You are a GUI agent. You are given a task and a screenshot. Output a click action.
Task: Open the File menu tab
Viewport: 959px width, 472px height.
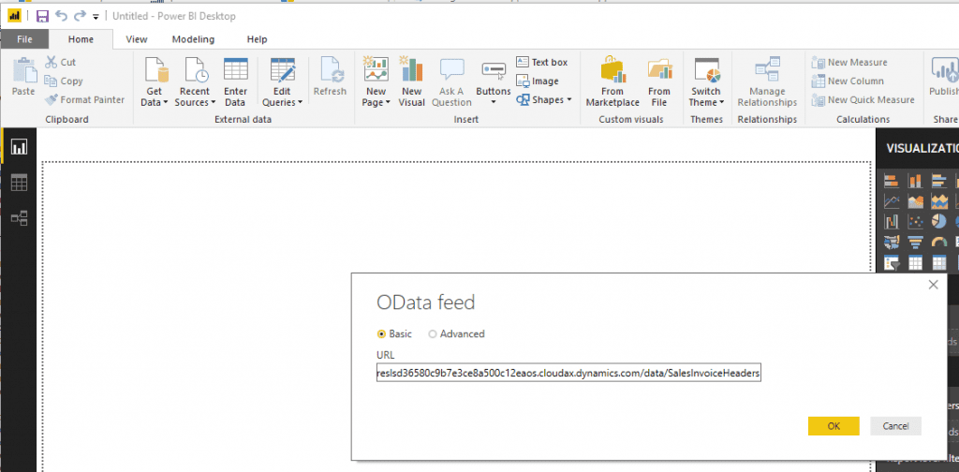pos(24,39)
